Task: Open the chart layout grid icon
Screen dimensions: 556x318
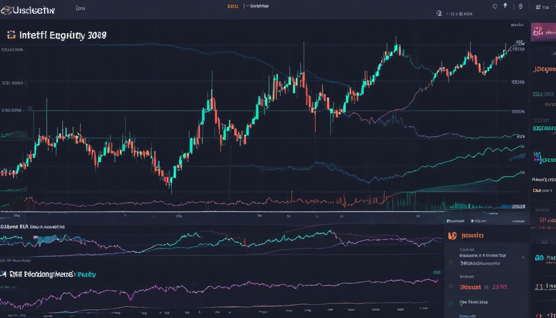Action: point(539,6)
